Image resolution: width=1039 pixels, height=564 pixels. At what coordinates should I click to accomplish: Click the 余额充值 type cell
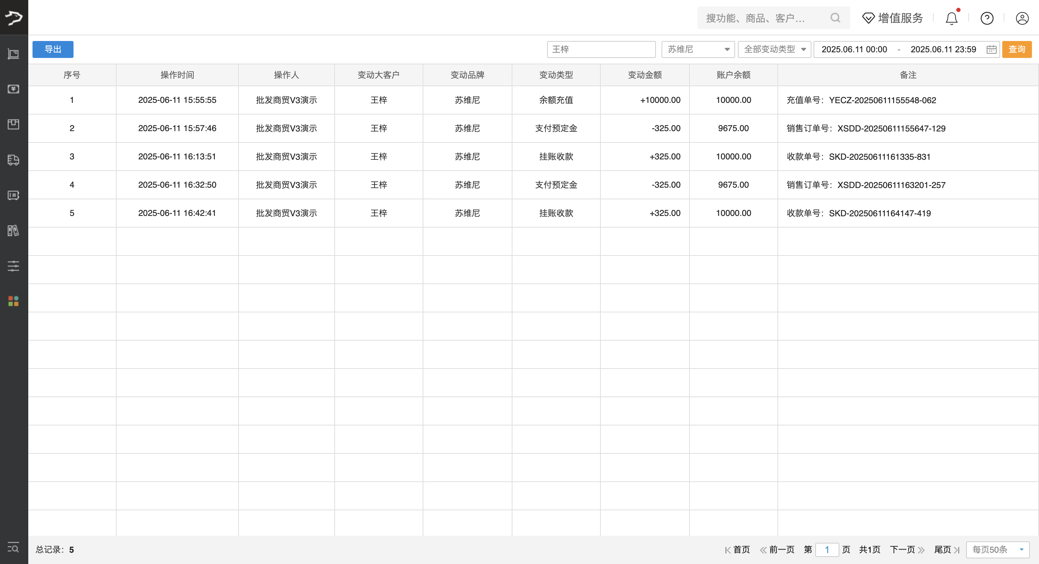tap(556, 100)
